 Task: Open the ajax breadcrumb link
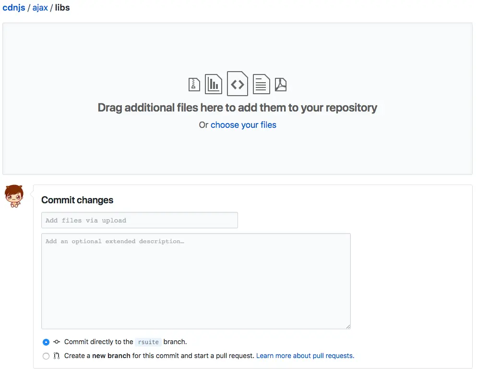click(x=40, y=8)
